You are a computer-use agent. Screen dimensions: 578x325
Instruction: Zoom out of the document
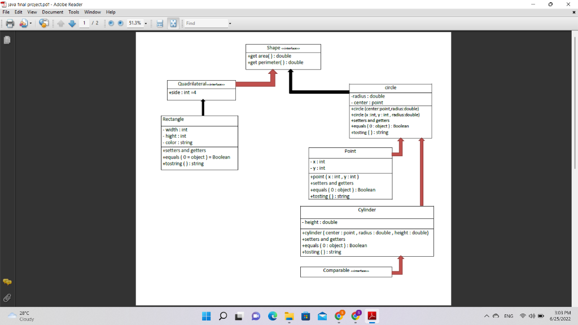coord(111,23)
